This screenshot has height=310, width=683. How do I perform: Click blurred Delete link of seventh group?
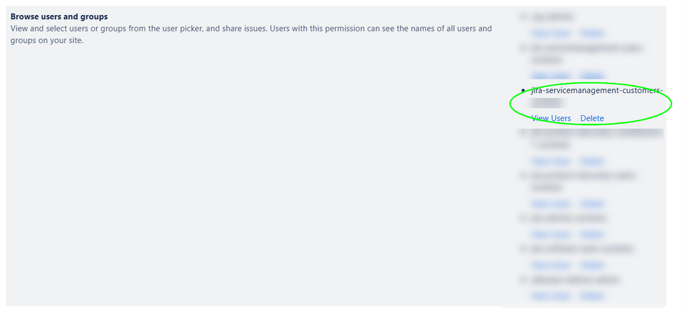click(x=592, y=265)
